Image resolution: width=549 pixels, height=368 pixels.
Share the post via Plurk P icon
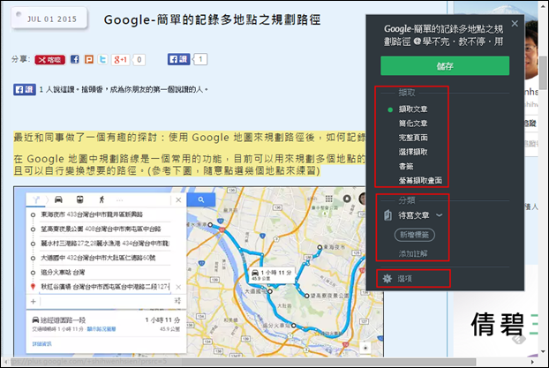coord(89,59)
